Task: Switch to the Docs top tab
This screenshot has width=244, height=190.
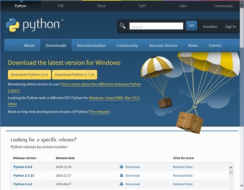Action: (101, 6)
